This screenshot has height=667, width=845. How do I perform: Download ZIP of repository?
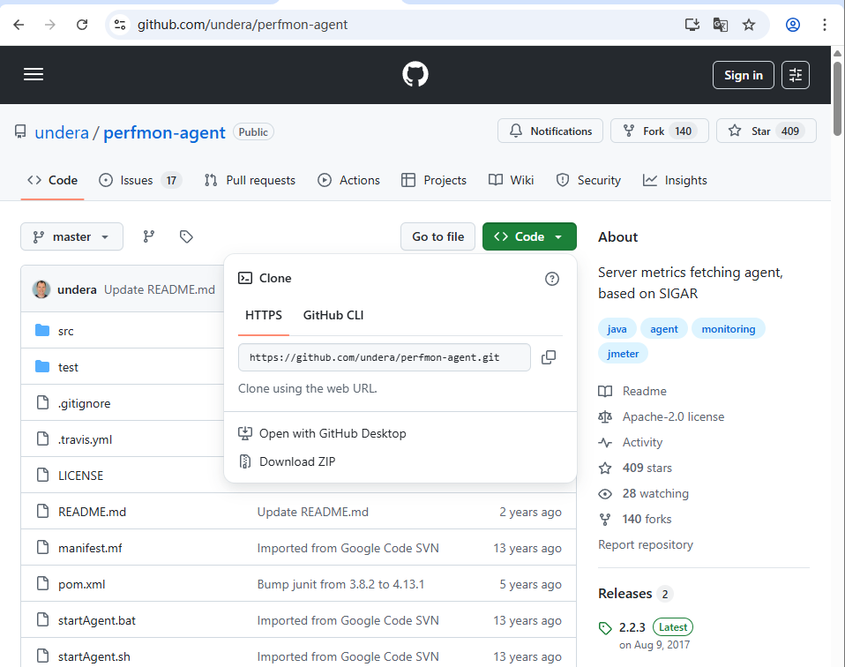(x=297, y=461)
